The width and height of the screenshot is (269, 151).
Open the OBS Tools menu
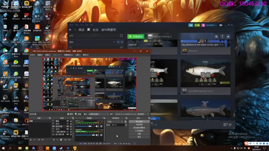click(x=78, y=55)
